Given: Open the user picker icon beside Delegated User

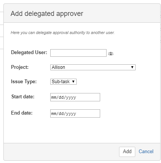Looking at the screenshot, I should point(111,54).
